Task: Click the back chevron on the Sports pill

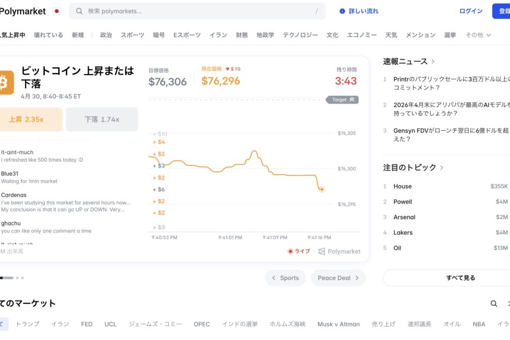Action: pos(273,278)
